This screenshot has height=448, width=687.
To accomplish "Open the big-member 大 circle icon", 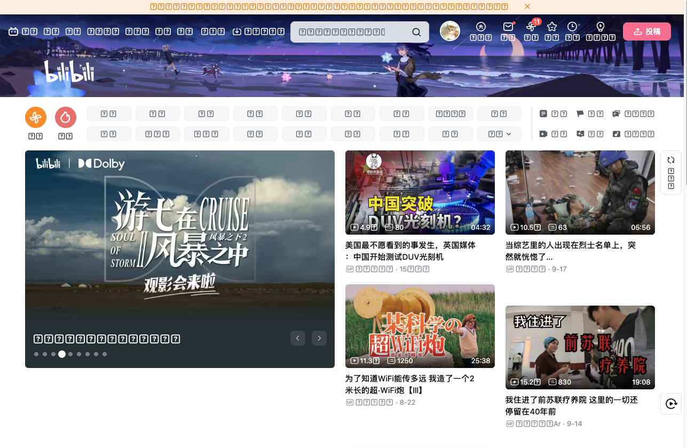I will (x=481, y=27).
